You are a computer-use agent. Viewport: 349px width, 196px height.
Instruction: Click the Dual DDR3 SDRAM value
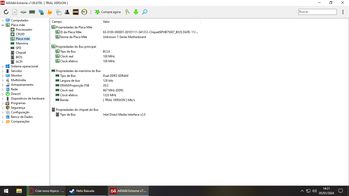point(115,76)
